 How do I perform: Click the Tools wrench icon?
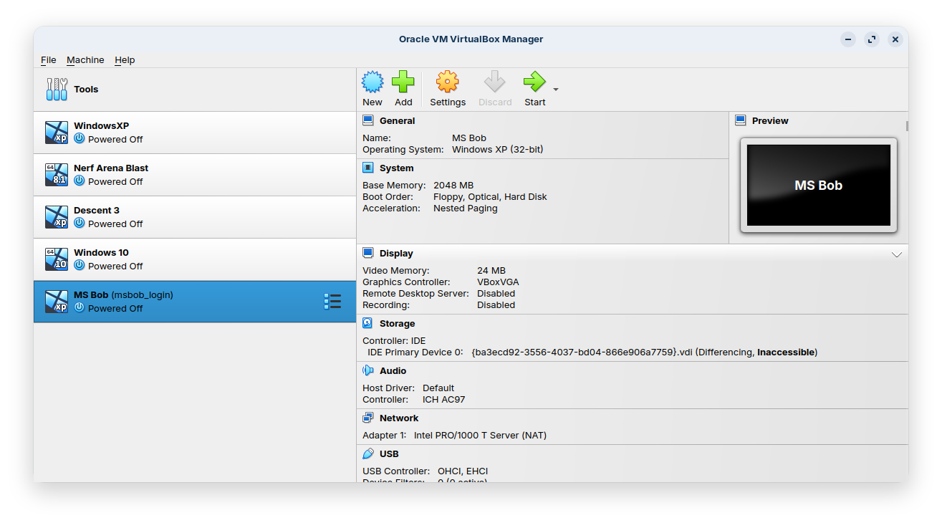[57, 90]
